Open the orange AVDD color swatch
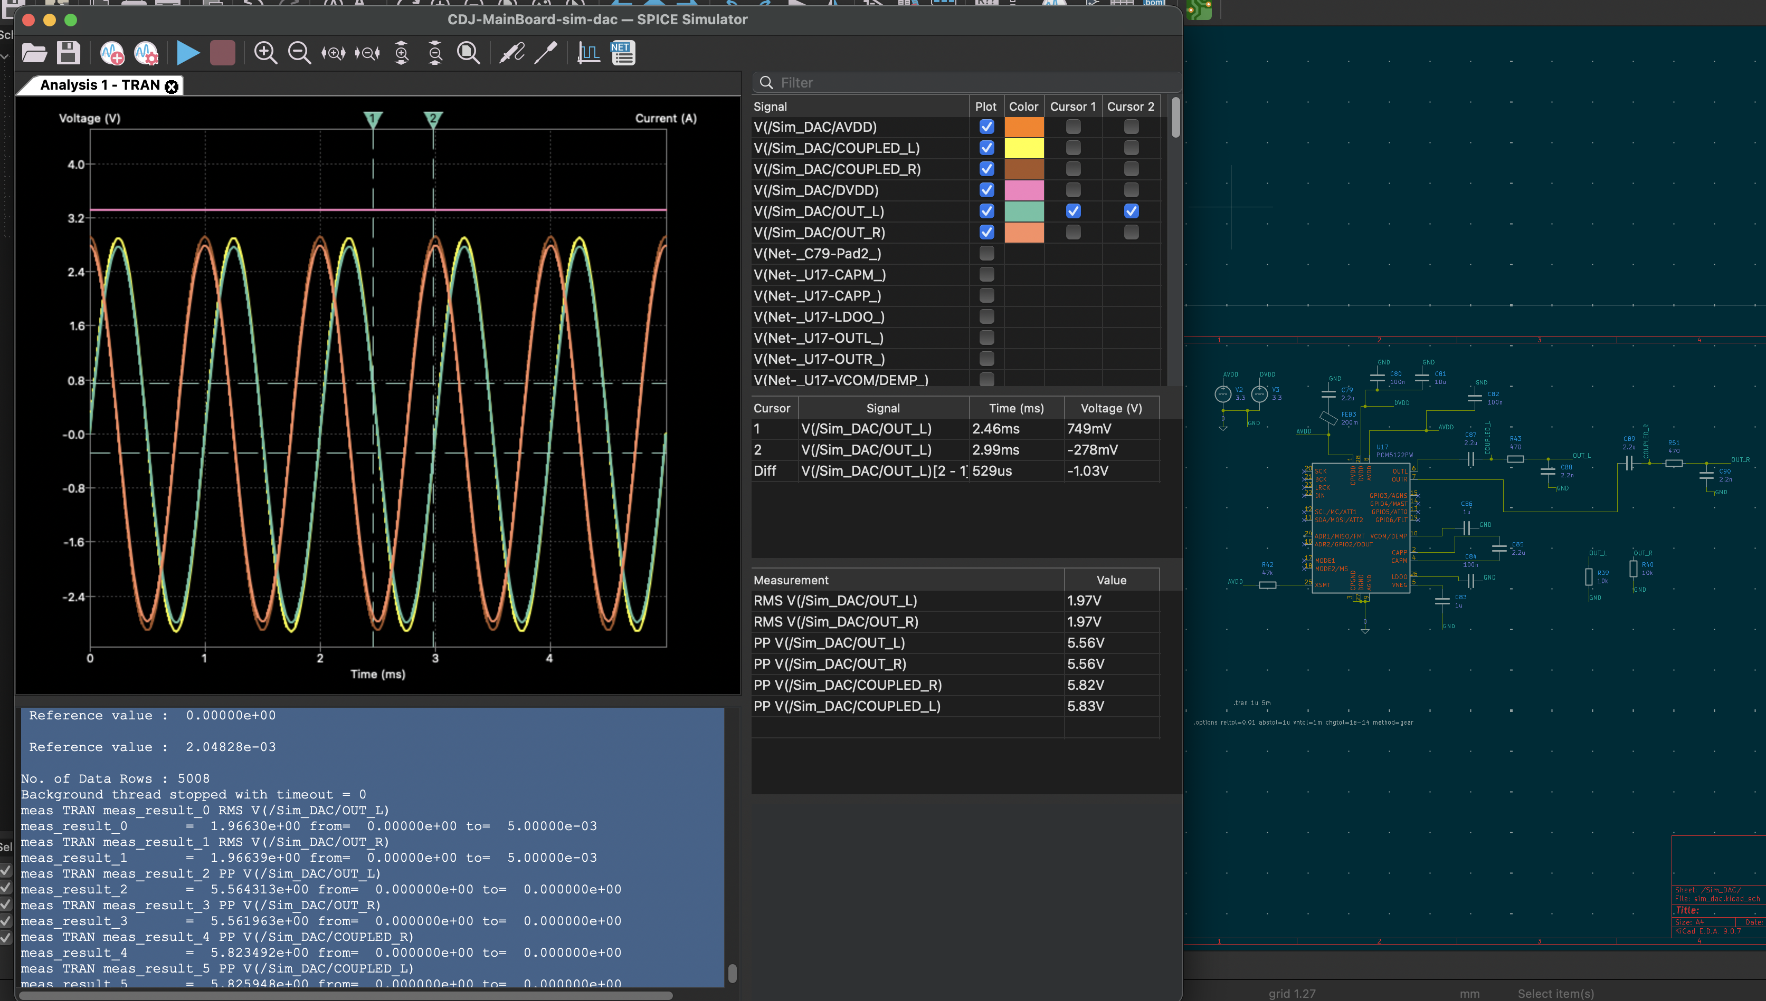This screenshot has height=1001, width=1766. pos(1024,127)
